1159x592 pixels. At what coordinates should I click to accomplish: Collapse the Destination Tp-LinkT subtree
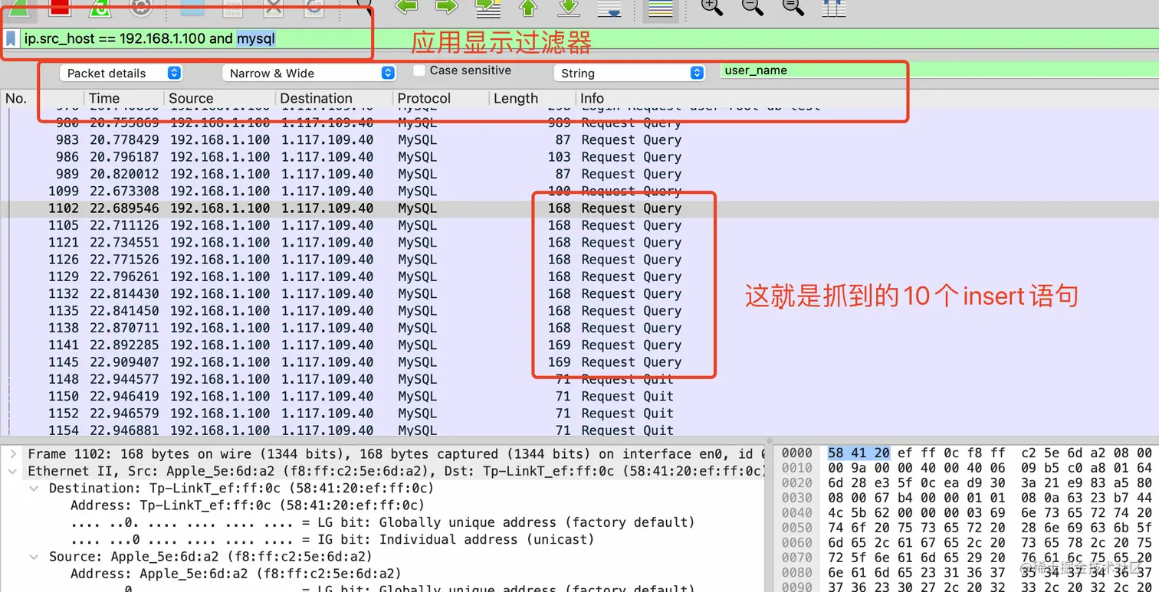pos(34,488)
